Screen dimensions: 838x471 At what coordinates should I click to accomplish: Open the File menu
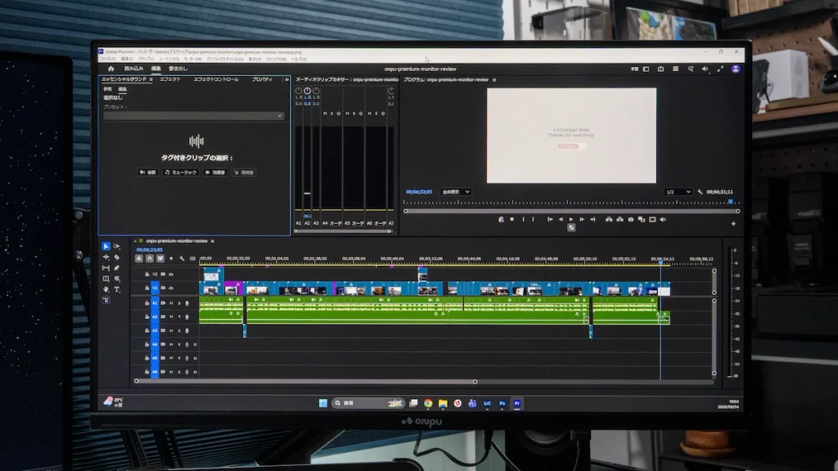point(108,59)
